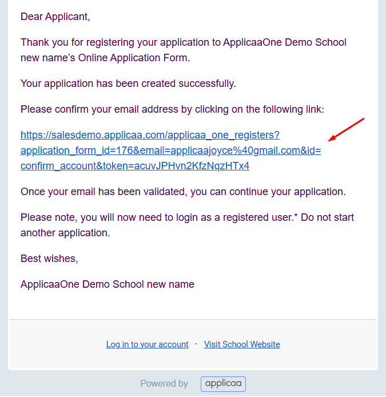Select the Powered by footer text
Image resolution: width=386 pixels, height=397 pixels.
[x=164, y=384]
